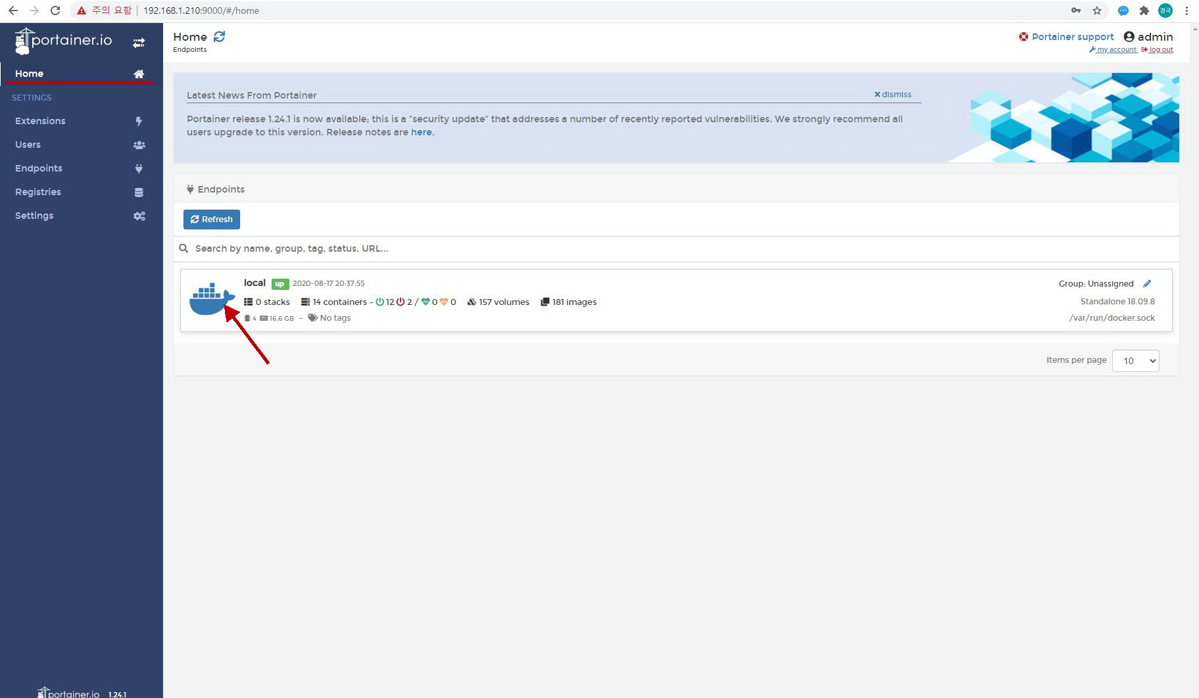Click the Users group icon
Screen dimensions: 1199x698
(139, 145)
